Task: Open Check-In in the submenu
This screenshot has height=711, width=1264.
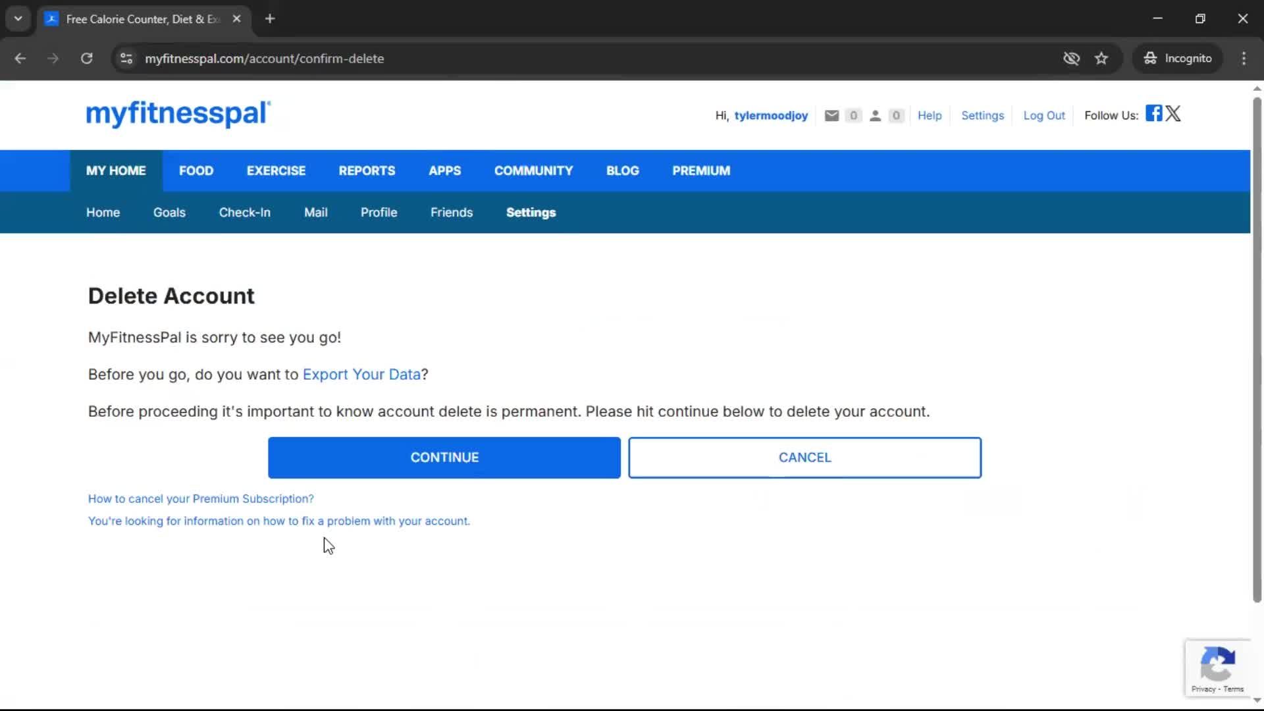Action: point(244,213)
